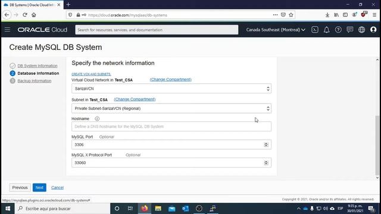
Task: Open the Subnet dropdown showing Private Subnet-SarizaVCN
Action: (x=171, y=108)
